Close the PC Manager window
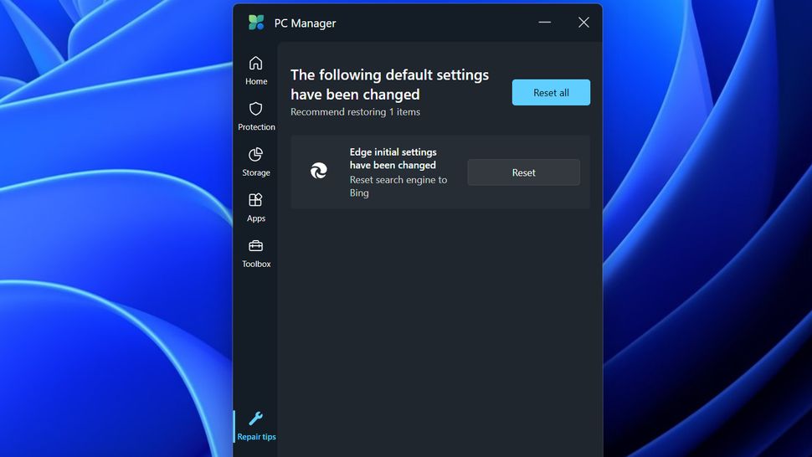812x457 pixels. pos(583,23)
